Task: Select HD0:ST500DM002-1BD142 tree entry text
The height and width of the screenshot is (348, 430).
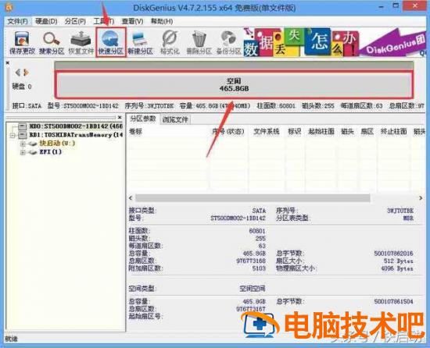Action: [76, 126]
